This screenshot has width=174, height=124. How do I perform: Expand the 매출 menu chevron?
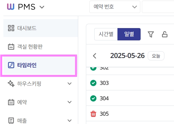pos(70,121)
